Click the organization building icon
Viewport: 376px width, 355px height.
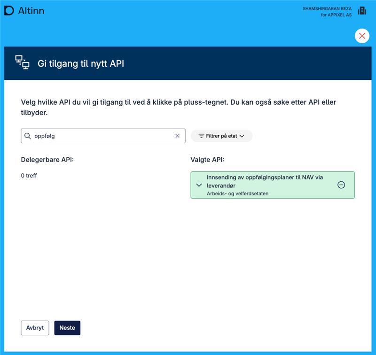coord(362,11)
